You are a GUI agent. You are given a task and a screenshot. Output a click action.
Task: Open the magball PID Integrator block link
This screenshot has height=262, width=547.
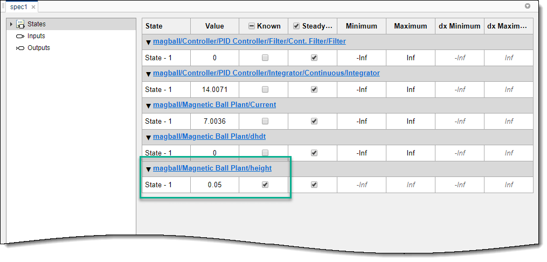click(266, 73)
